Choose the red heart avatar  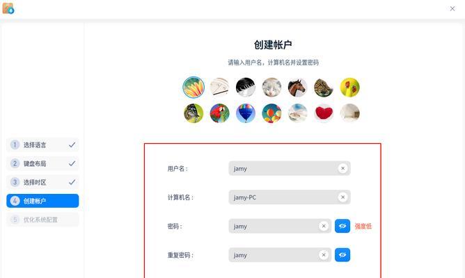(x=324, y=113)
